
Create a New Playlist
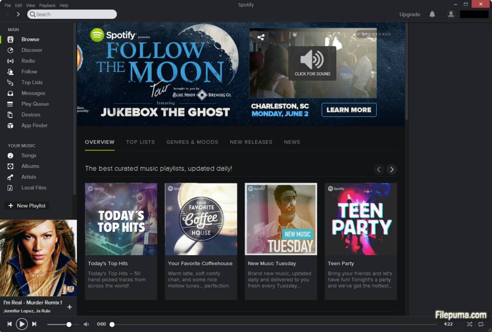pos(27,206)
